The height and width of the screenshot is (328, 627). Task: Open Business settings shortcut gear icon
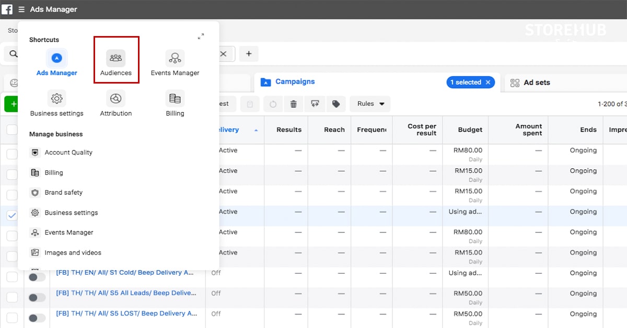tap(57, 98)
